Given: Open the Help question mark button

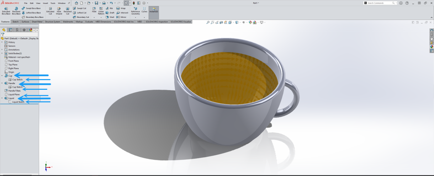Looking at the screenshot, I should click(x=407, y=3).
